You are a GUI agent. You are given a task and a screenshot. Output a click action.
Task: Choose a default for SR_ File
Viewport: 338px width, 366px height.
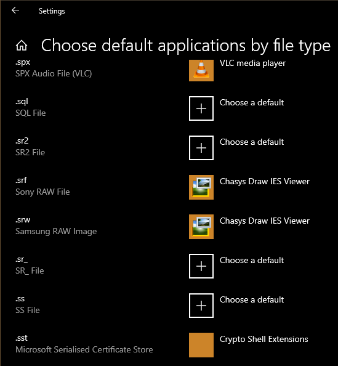click(x=252, y=260)
